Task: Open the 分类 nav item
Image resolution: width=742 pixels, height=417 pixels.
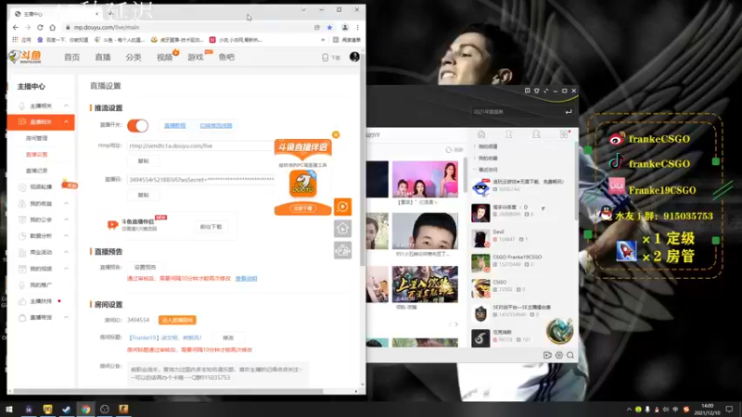Action: click(134, 57)
